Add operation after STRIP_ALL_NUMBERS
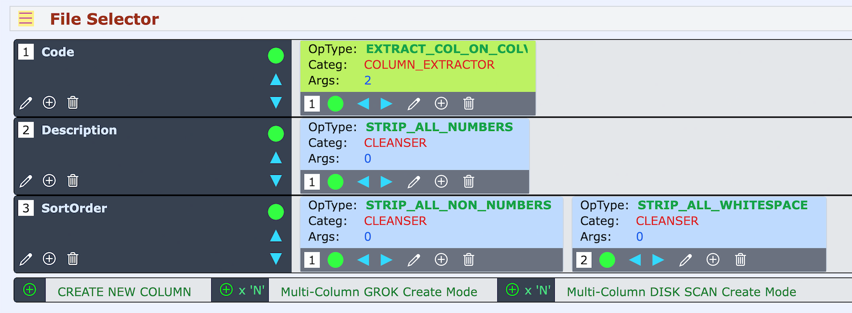The height and width of the screenshot is (313, 852). point(442,182)
